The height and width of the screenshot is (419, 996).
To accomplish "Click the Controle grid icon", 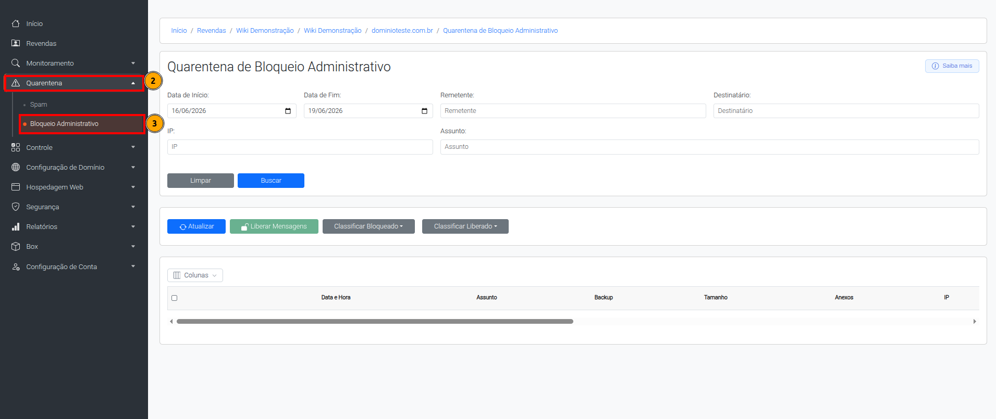I will coord(16,147).
